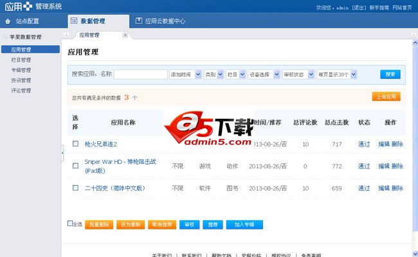Image resolution: width=418 pixels, height=257 pixels.
Task: Select 资讯管理 in the sidebar
Action: [x=21, y=80]
